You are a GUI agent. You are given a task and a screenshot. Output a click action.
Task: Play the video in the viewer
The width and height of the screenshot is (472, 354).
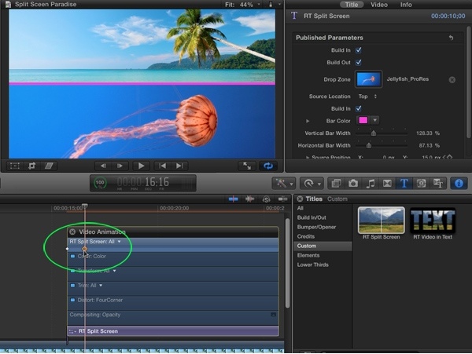[142, 166]
